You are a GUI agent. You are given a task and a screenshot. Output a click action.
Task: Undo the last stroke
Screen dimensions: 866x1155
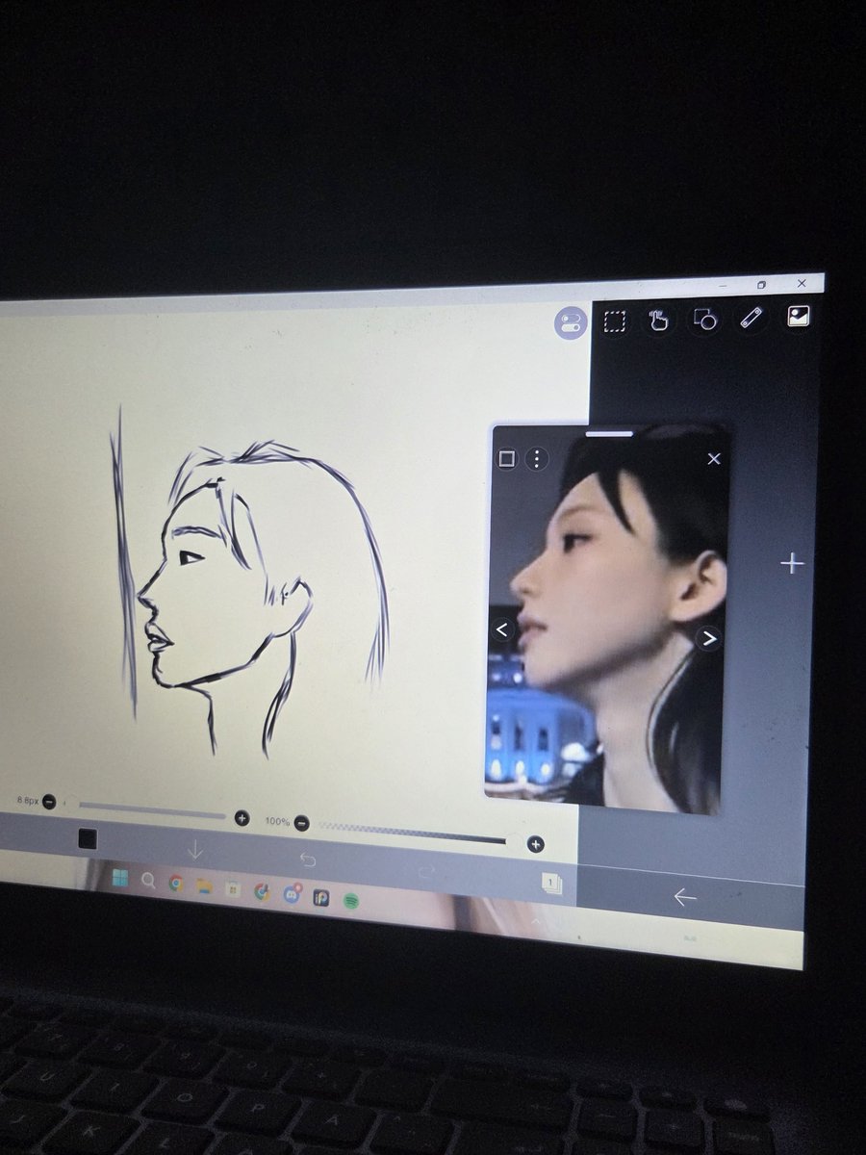tap(308, 860)
